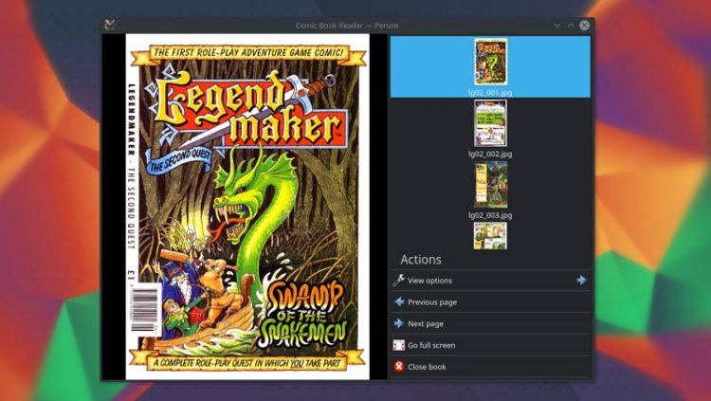711x401 pixels.
Task: Open the View options entry
Action: click(429, 281)
